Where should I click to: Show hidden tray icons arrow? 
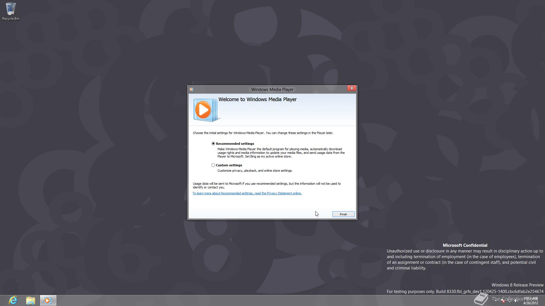tap(496, 301)
